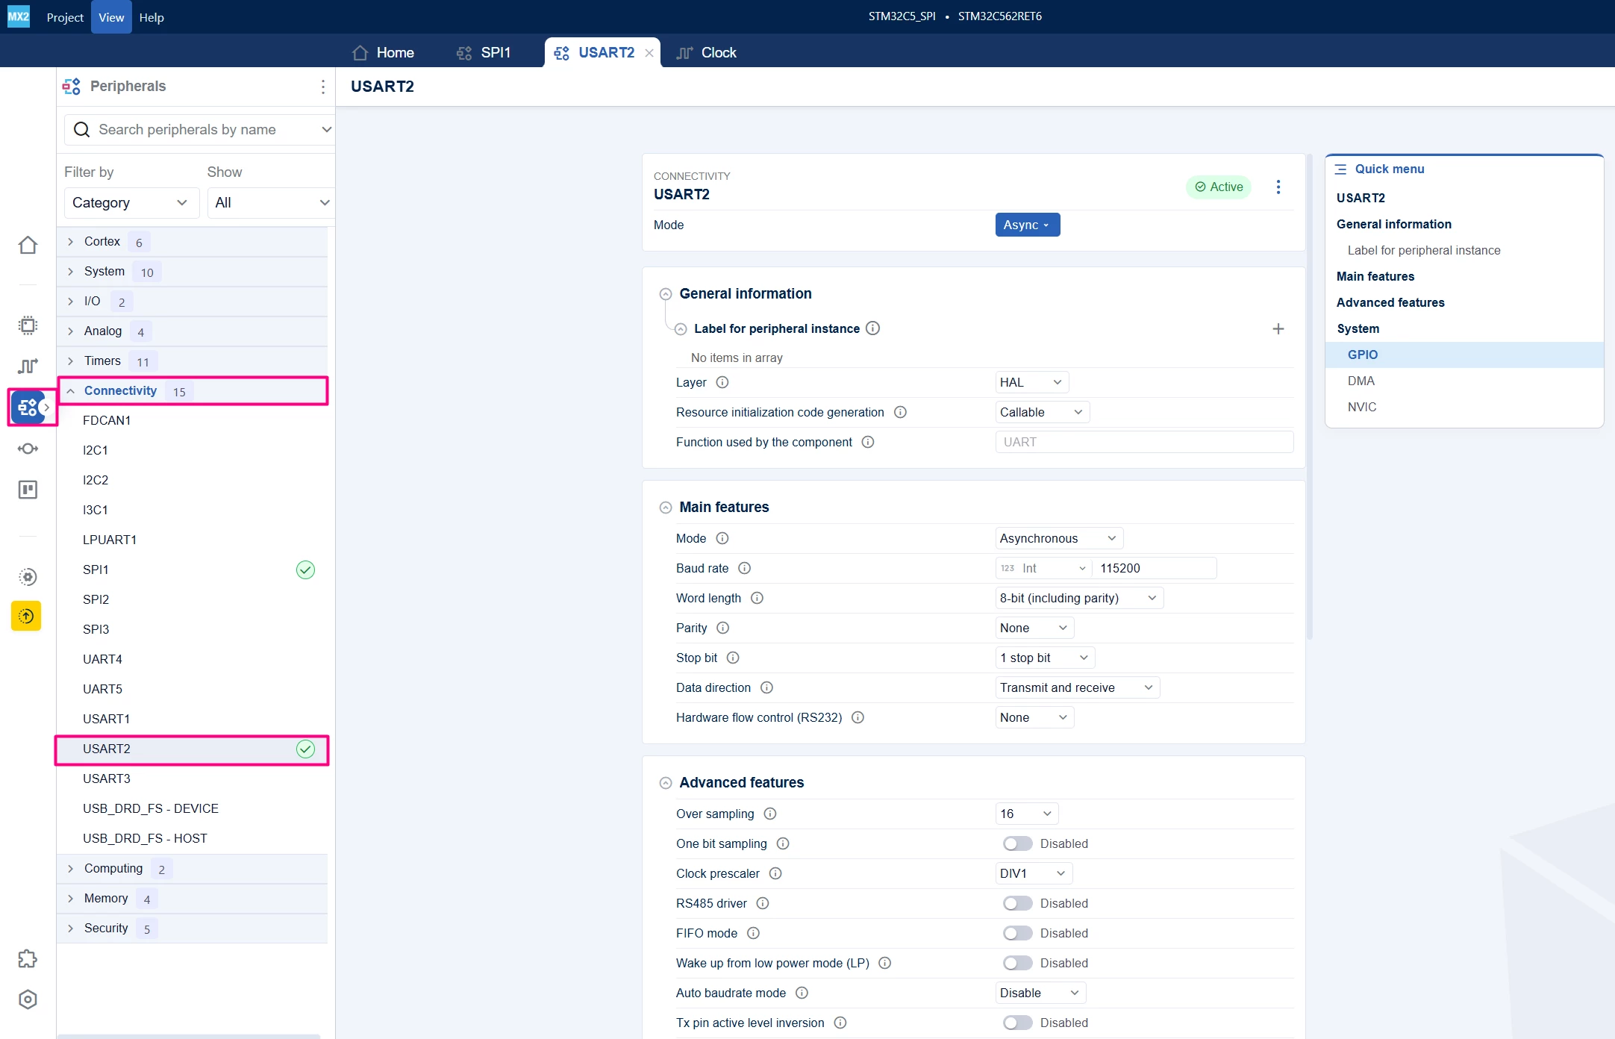Viewport: 1615px width, 1039px height.
Task: Show info for Baud rate
Action: click(x=744, y=568)
